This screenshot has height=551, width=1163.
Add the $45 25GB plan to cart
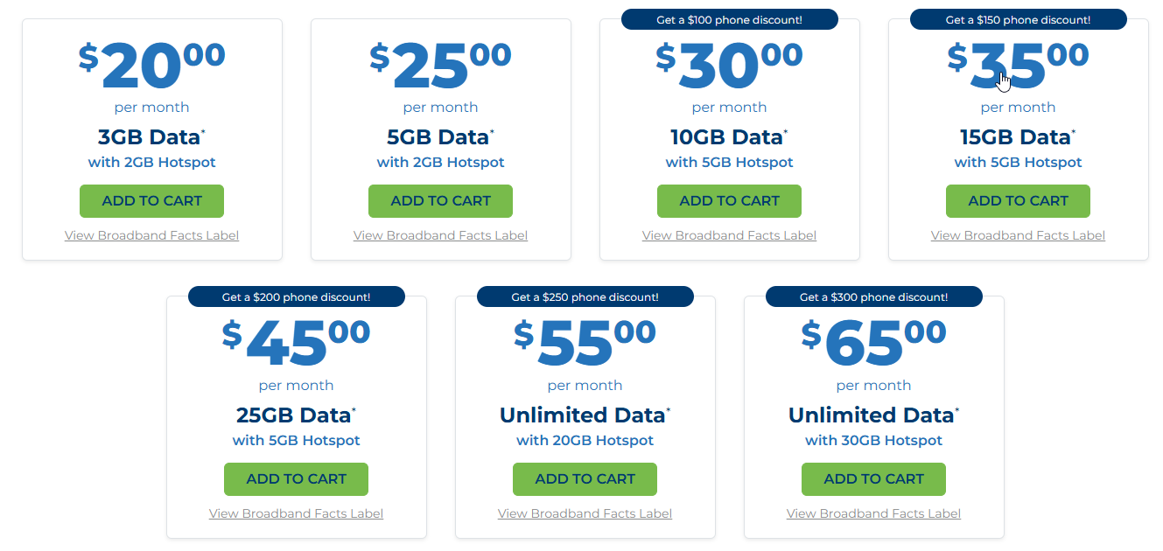[296, 479]
